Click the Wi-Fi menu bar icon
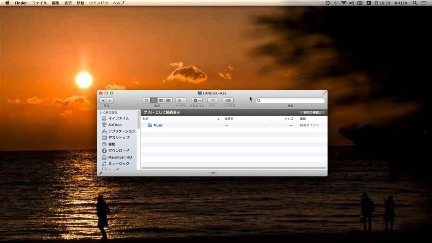Screen dimensions: 432x243 (x=343, y=3)
